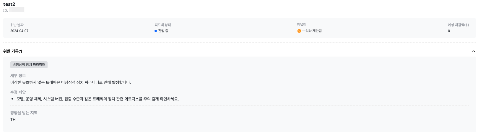Click the 세부 정보 label

point(18,76)
